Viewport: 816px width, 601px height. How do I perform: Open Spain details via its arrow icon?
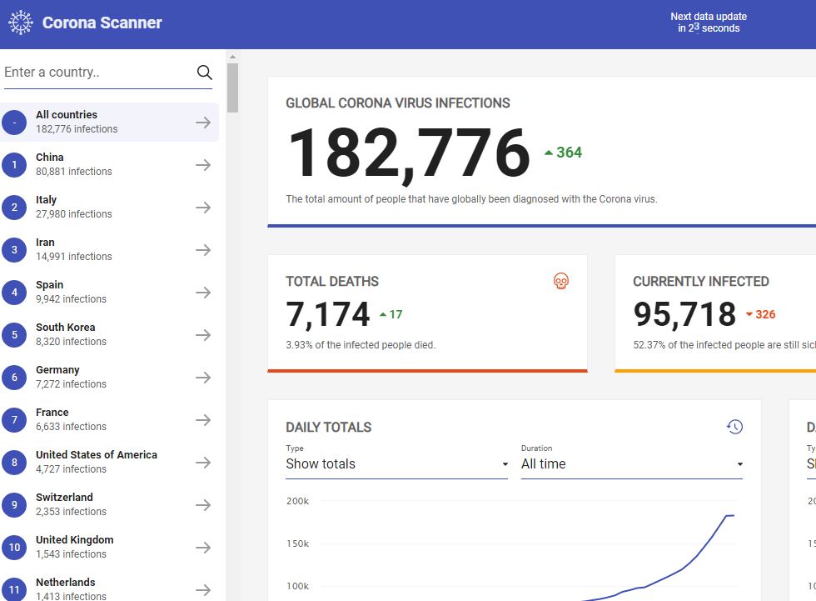(203, 293)
